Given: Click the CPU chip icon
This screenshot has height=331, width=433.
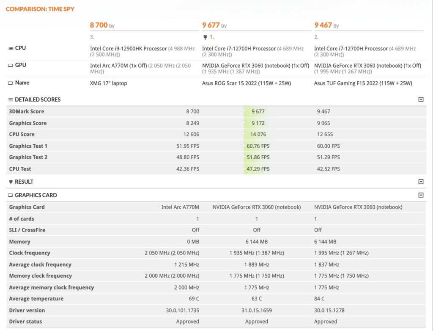Looking at the screenshot, I should pos(11,48).
